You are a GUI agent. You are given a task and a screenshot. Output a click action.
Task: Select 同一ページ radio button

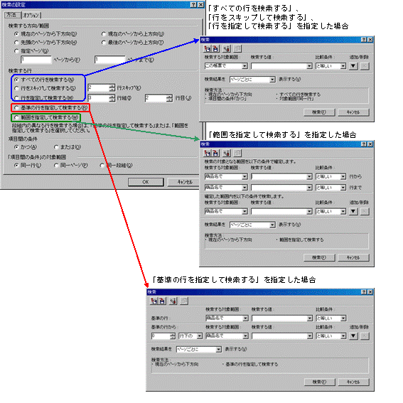tap(56, 166)
